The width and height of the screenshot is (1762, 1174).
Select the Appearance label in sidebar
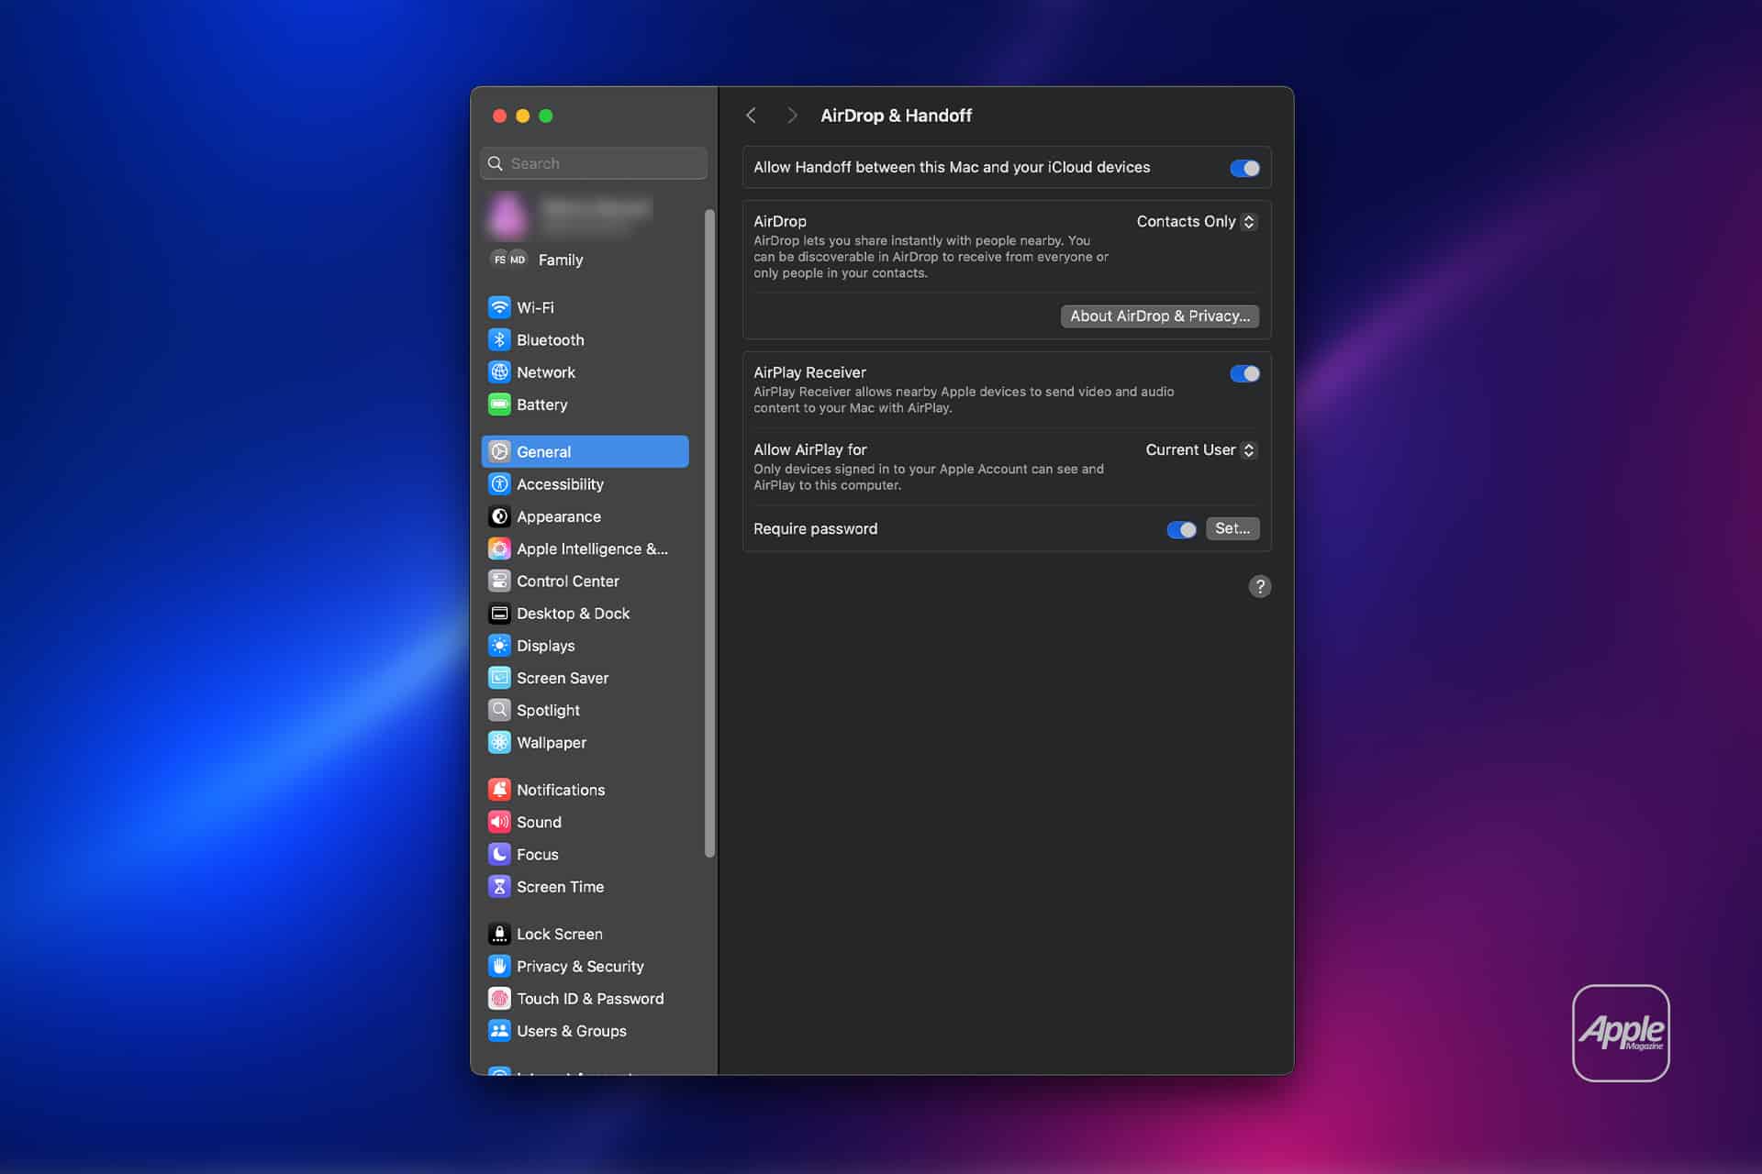pyautogui.click(x=559, y=516)
